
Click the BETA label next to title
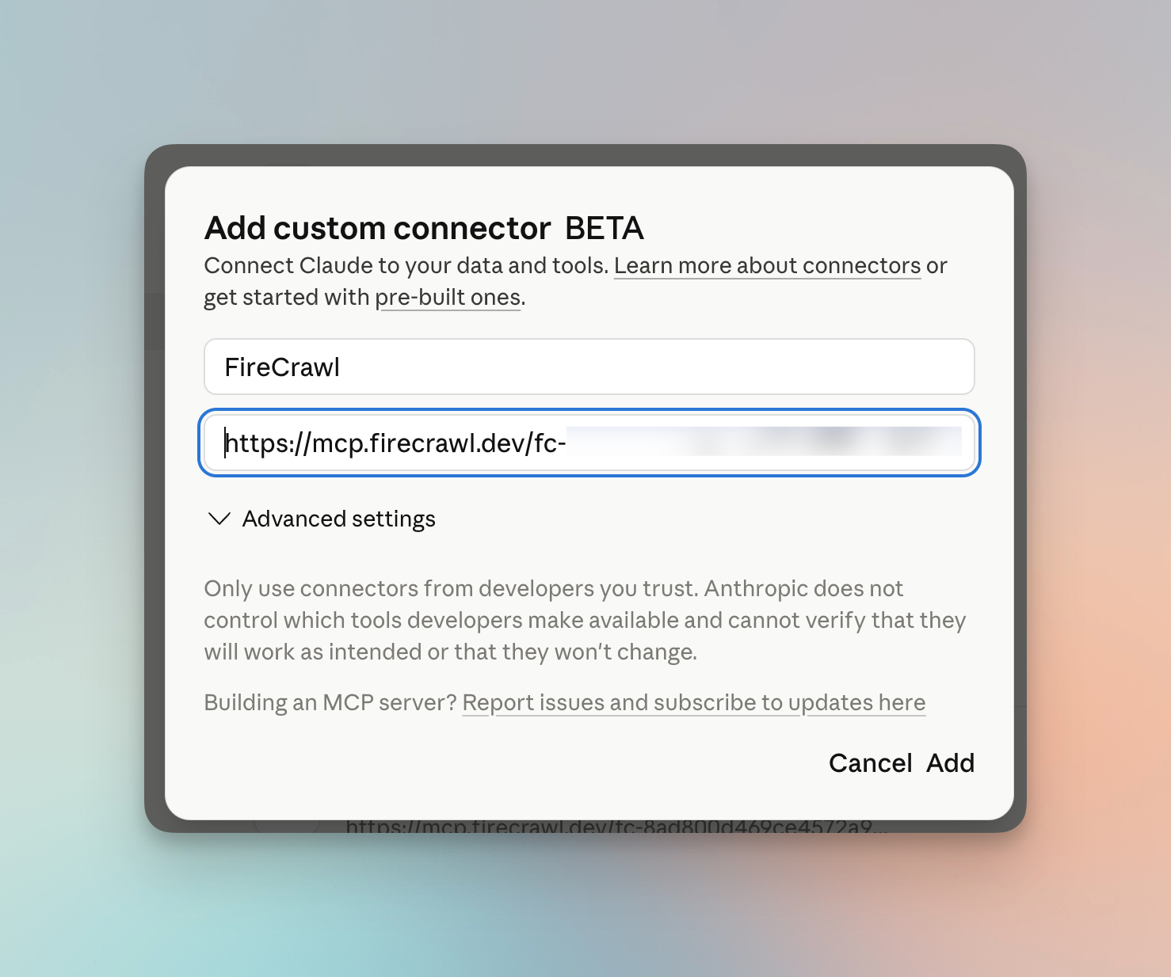[605, 228]
